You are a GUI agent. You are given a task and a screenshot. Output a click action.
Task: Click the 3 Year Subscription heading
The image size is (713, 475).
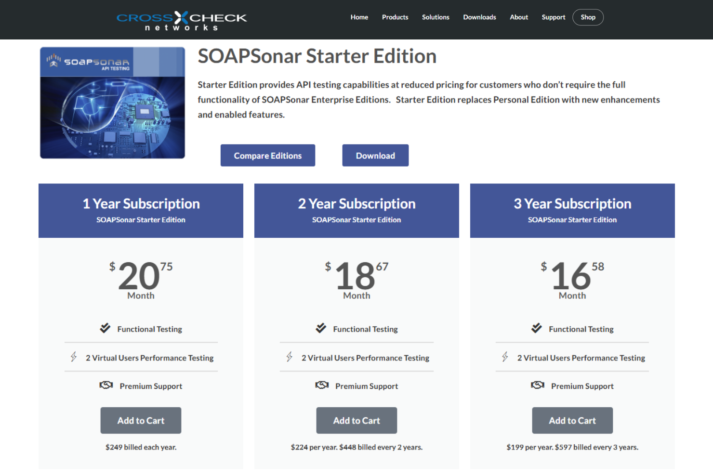click(572, 204)
